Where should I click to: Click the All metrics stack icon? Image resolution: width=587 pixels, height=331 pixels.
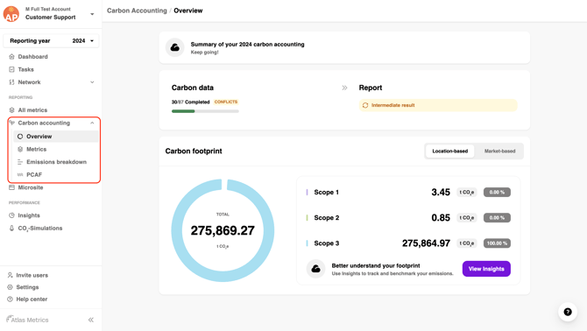click(11, 110)
